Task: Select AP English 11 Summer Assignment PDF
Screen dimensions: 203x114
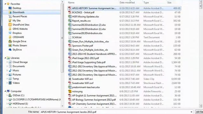Action: point(124,96)
